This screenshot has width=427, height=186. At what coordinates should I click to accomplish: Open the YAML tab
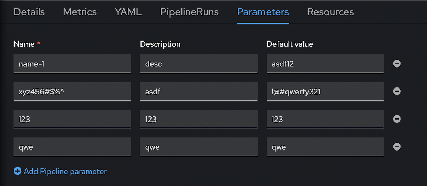(x=128, y=12)
